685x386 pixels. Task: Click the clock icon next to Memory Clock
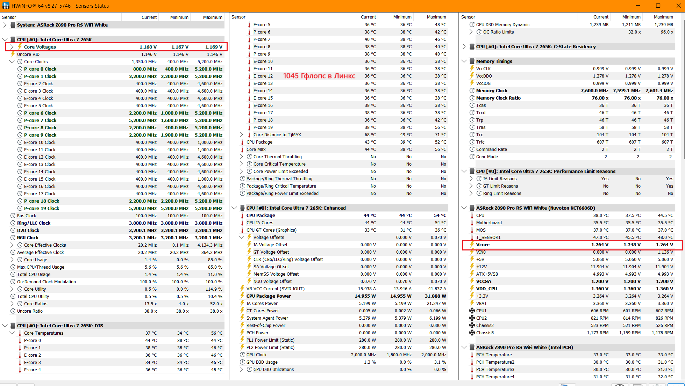tap(472, 90)
